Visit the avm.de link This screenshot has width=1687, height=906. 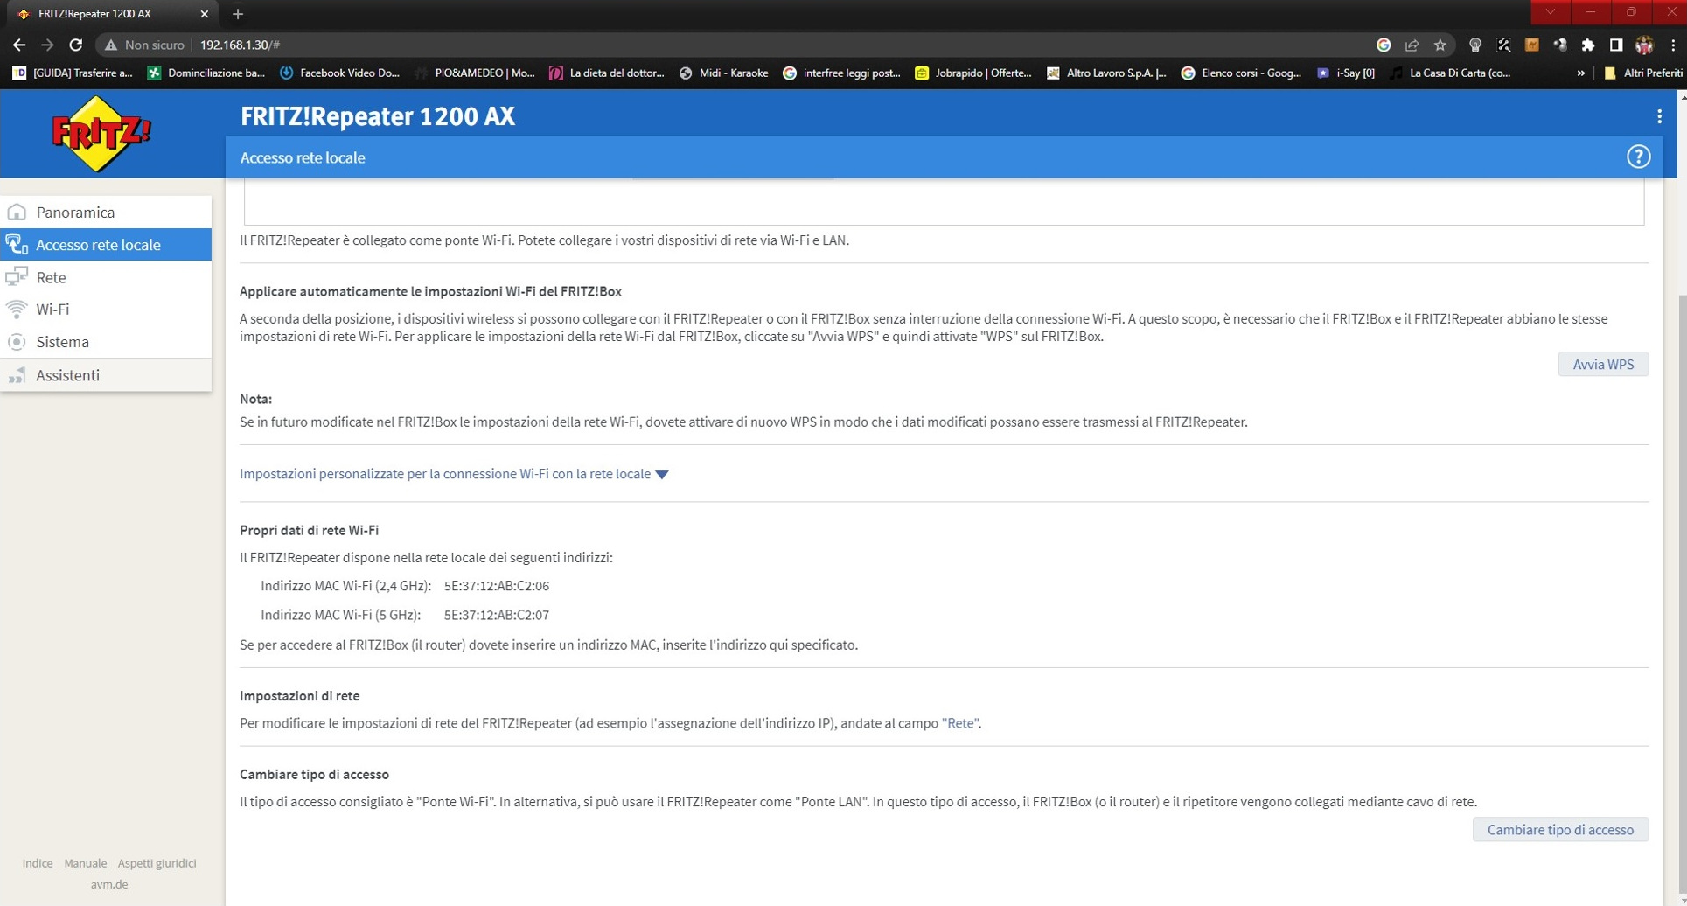(x=109, y=884)
